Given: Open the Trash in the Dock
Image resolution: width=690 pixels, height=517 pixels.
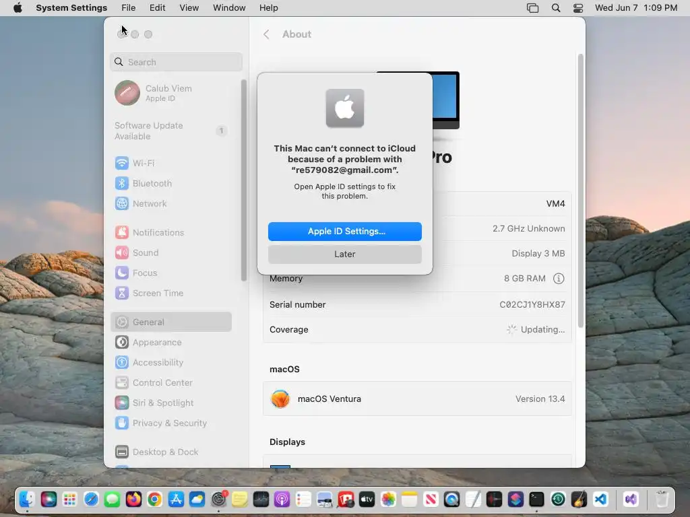Looking at the screenshot, I should [x=662, y=499].
